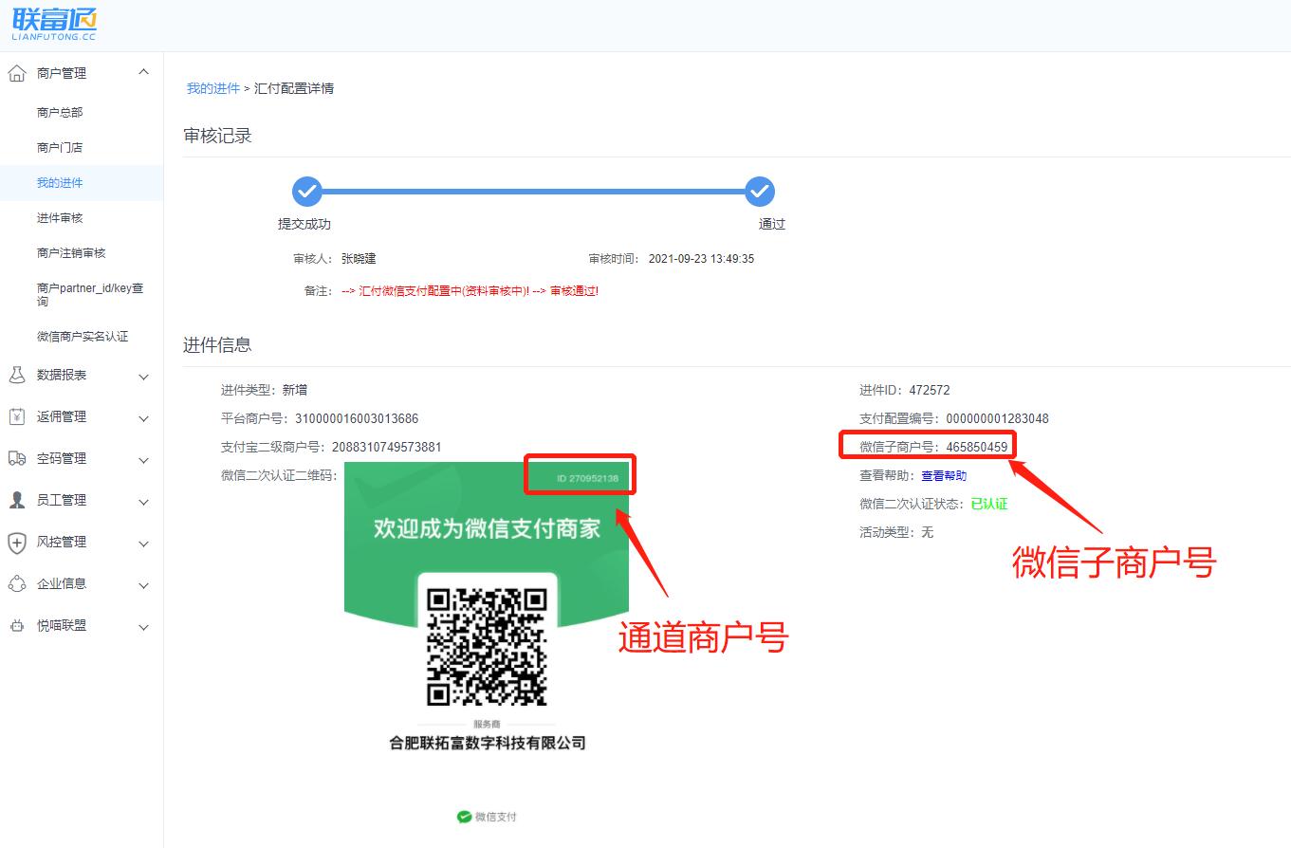Click the green 已认证 status
1291x848 pixels.
[989, 504]
